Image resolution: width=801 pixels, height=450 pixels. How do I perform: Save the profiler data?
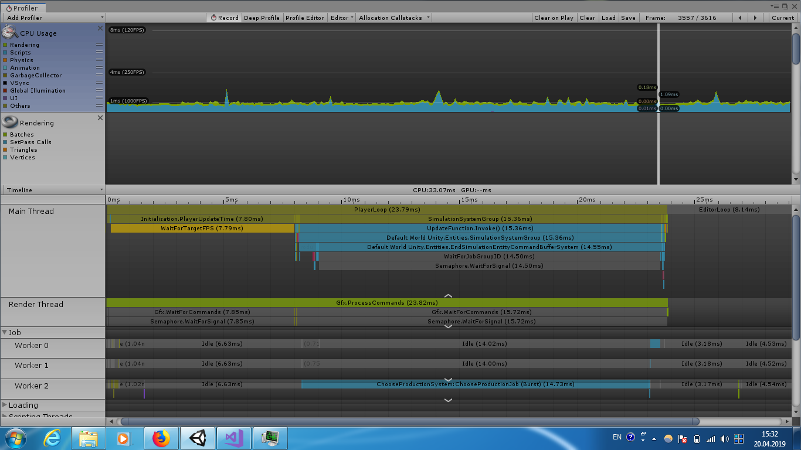(x=628, y=18)
